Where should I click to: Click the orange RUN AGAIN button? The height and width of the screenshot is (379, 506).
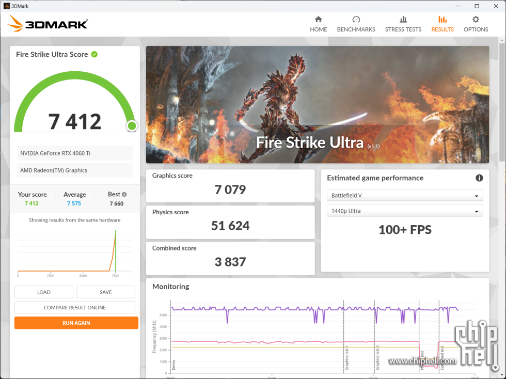pos(76,323)
